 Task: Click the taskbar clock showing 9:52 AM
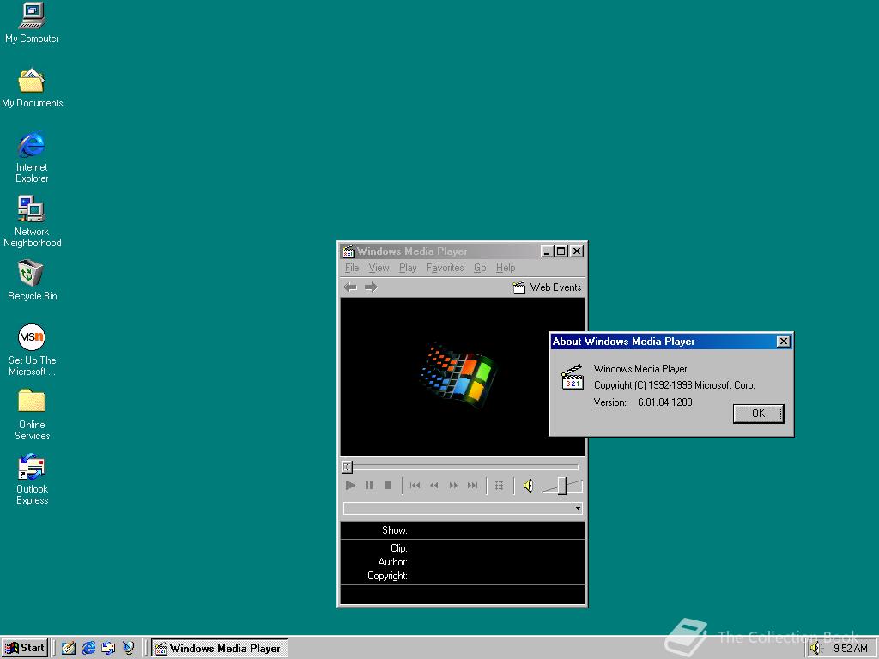tap(851, 649)
